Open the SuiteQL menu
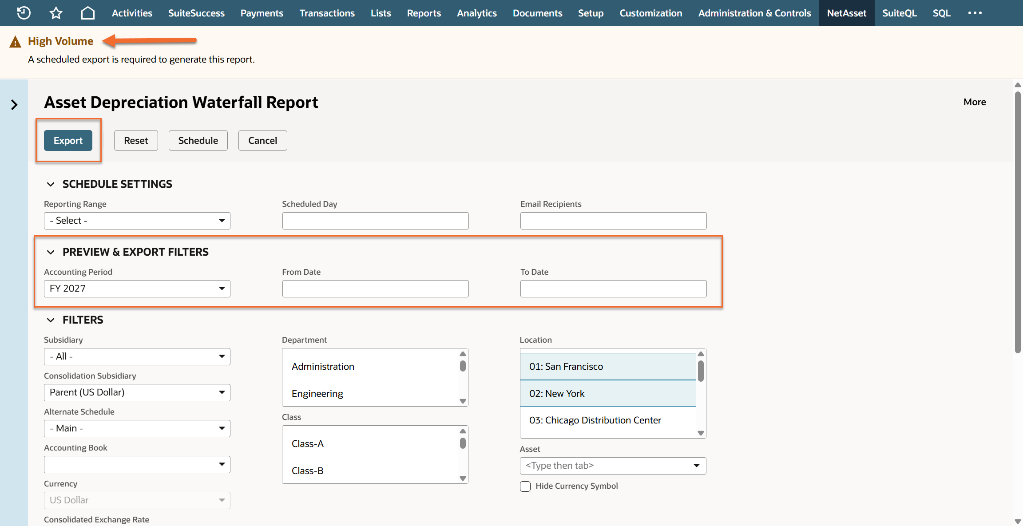The height and width of the screenshot is (526, 1023). [x=900, y=13]
